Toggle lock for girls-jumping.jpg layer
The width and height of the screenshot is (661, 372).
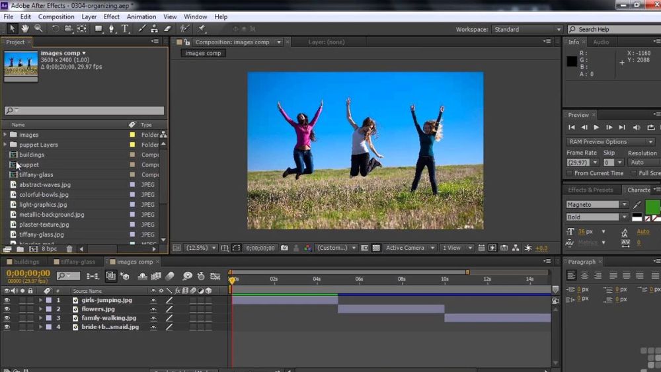point(30,300)
